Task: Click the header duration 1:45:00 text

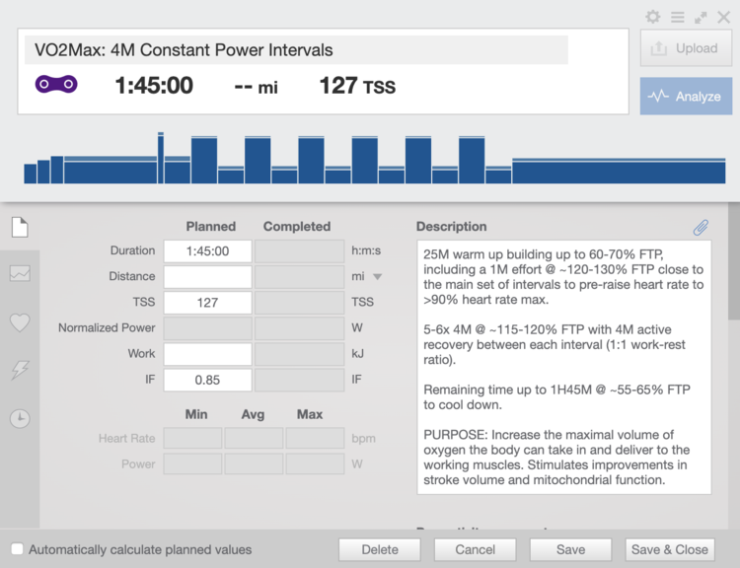Action: (x=154, y=86)
